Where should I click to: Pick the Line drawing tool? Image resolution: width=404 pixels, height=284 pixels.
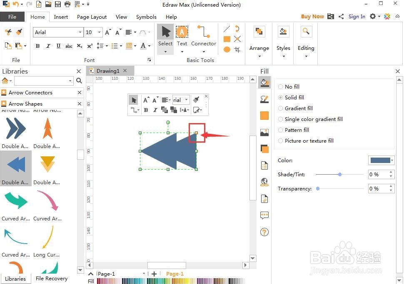tap(227, 29)
